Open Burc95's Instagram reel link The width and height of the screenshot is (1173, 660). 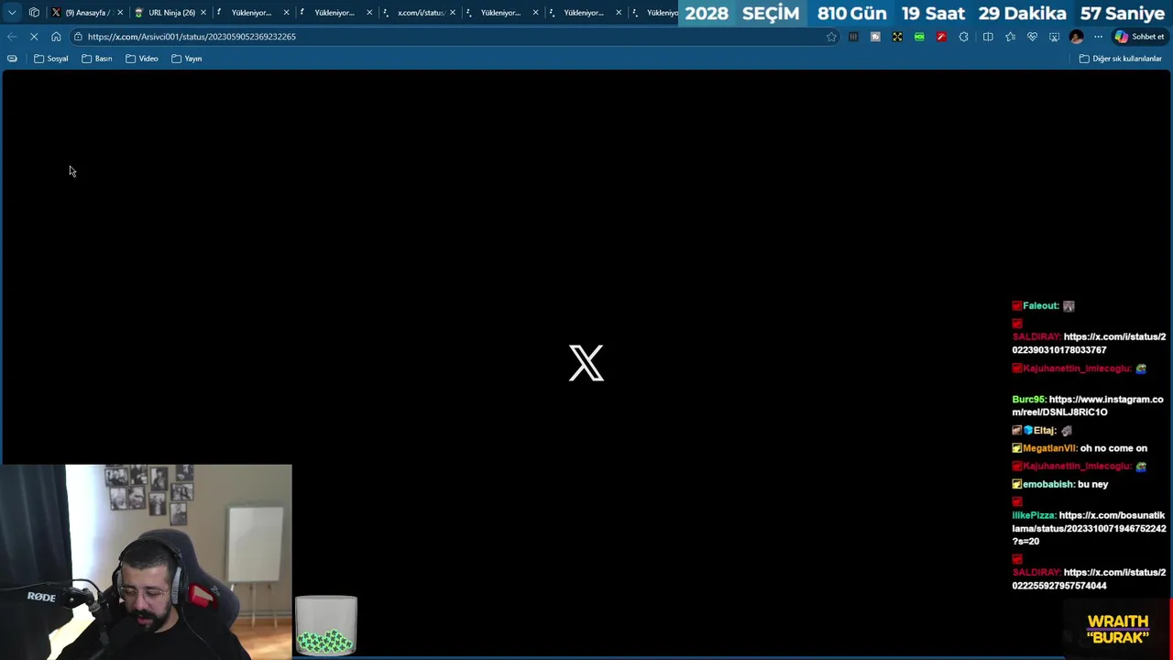[x=1088, y=405]
